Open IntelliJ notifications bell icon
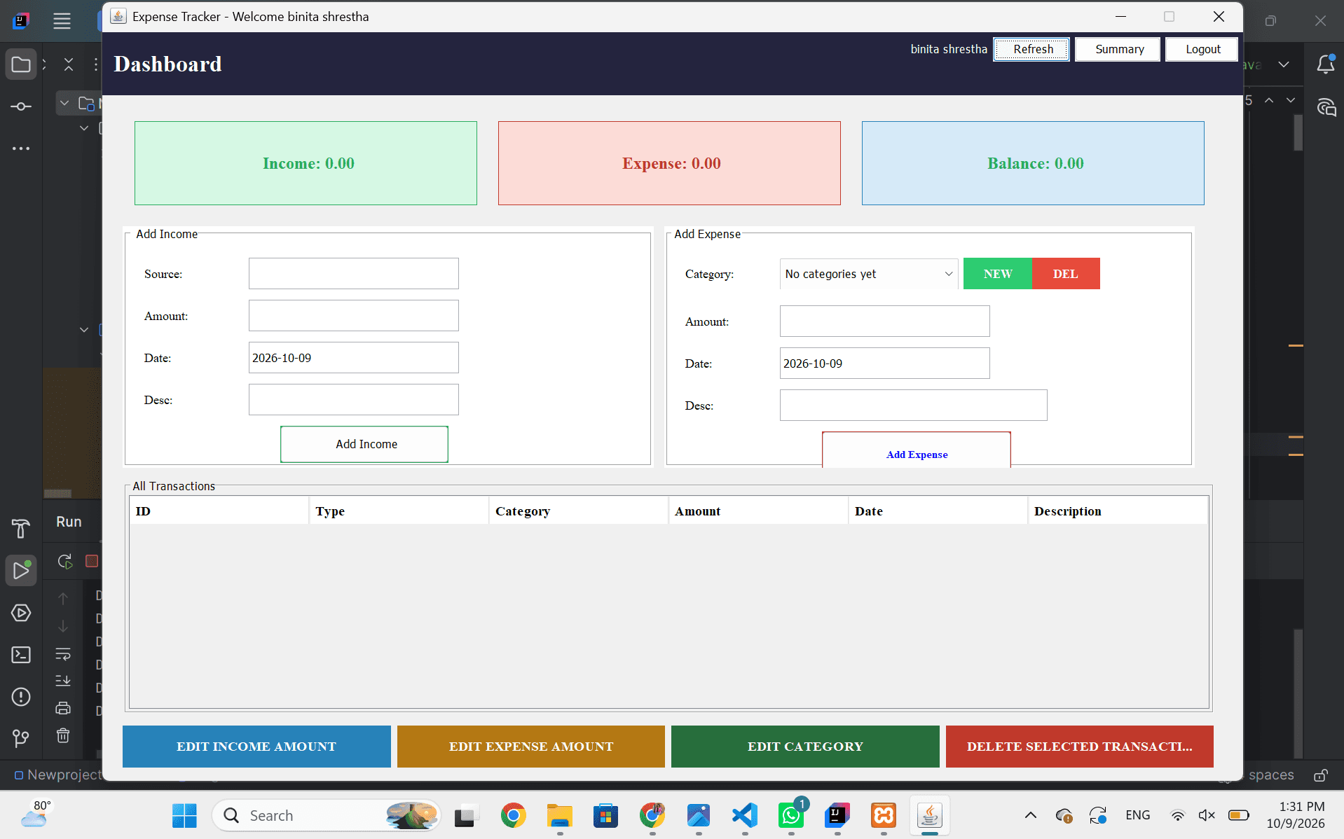This screenshot has width=1344, height=839. click(1326, 64)
